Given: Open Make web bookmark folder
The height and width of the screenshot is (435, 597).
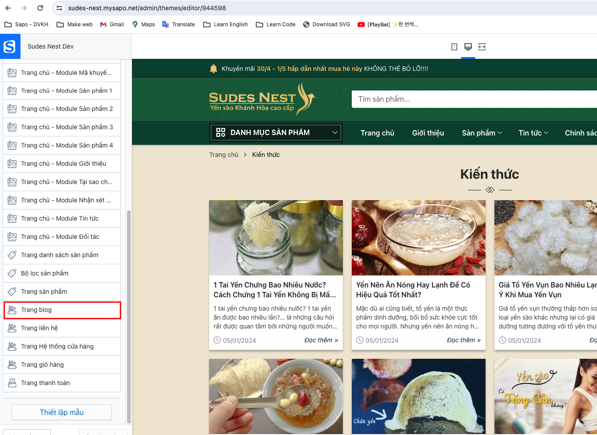Looking at the screenshot, I should pyautogui.click(x=74, y=25).
